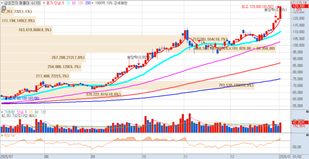Click the small button at right of volume panel
This screenshot has height=159, width=309.
[307, 112]
